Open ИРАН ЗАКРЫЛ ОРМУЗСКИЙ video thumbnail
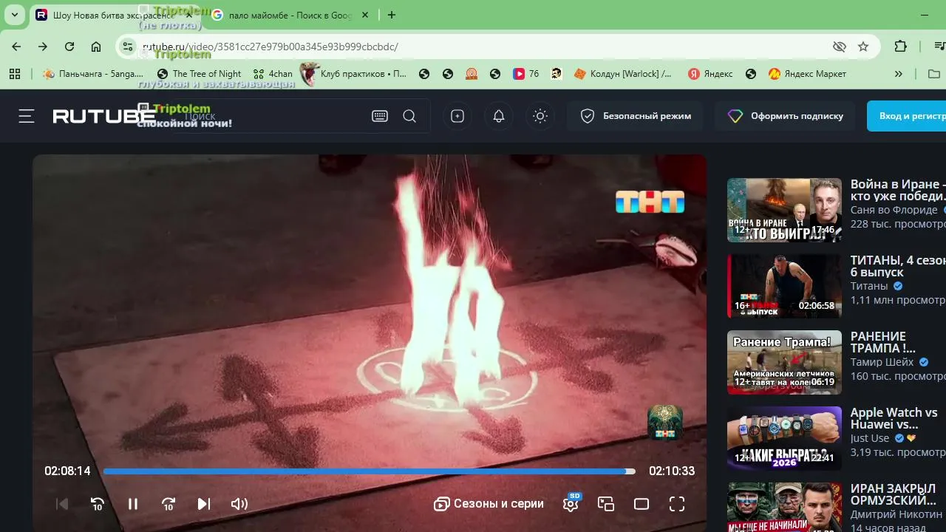 (784, 507)
